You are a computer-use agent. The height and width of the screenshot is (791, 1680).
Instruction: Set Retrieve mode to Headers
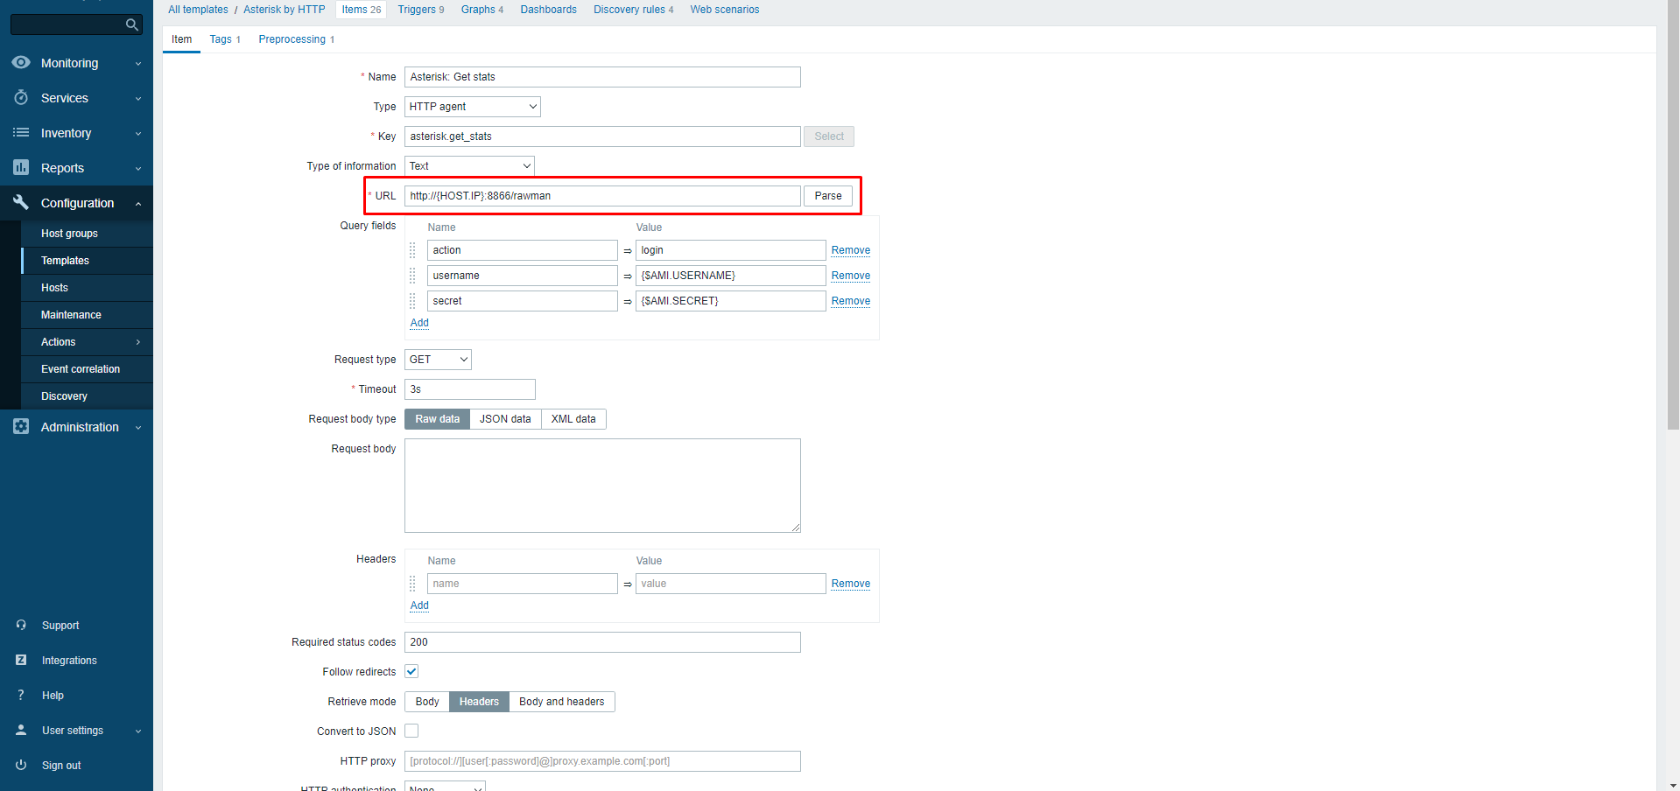pos(479,702)
